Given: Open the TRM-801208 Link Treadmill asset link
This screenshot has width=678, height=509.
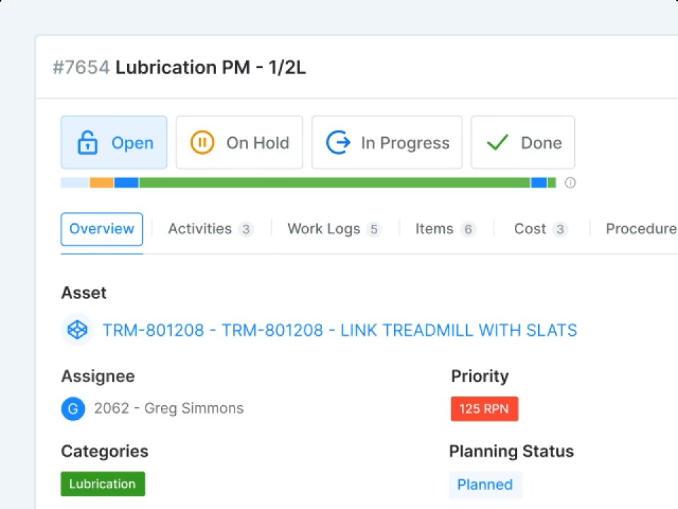Looking at the screenshot, I should click(340, 330).
